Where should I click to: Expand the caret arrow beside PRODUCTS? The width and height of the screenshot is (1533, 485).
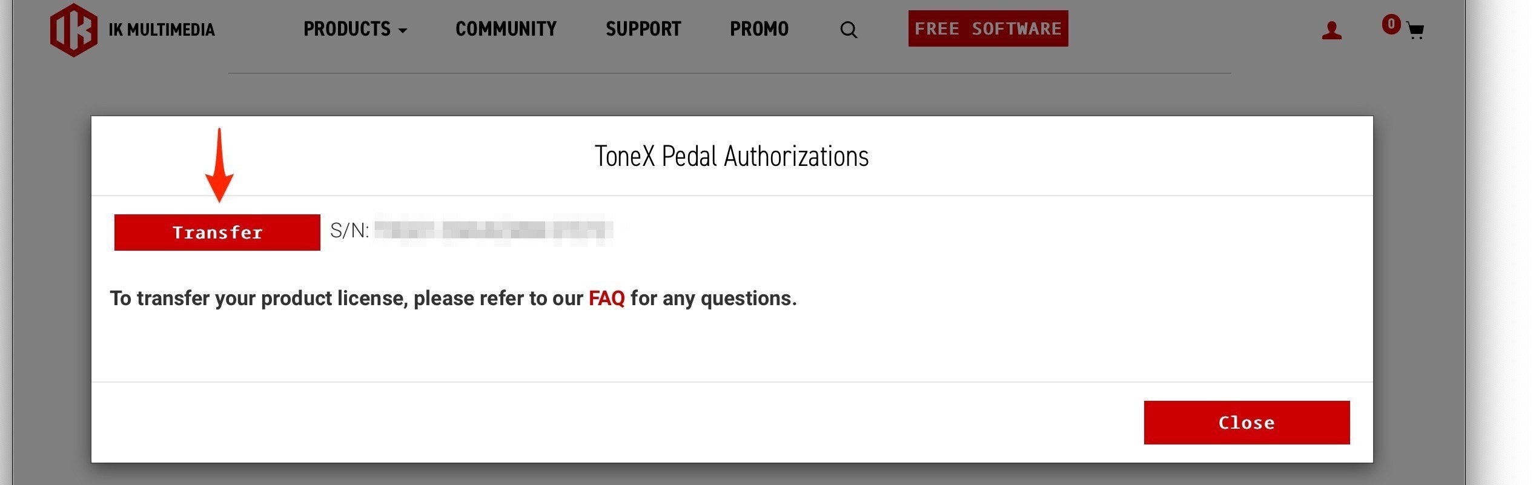403,30
